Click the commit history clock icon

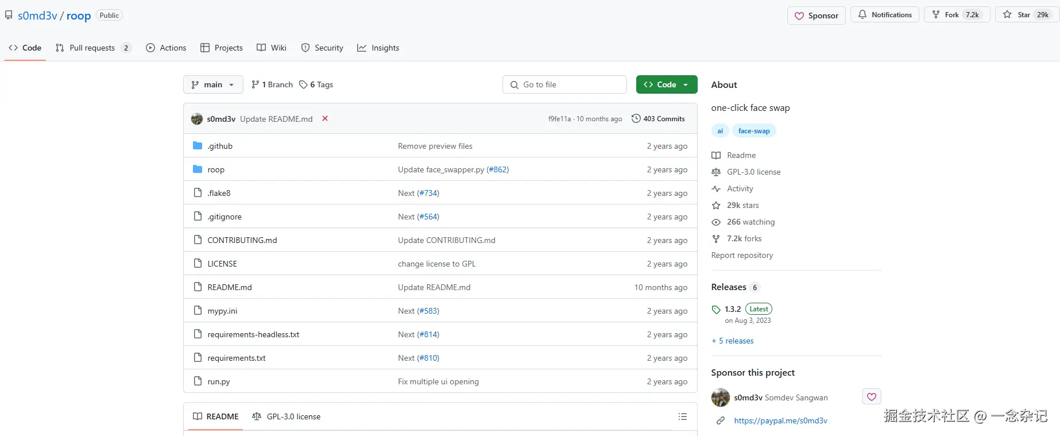[x=636, y=118]
